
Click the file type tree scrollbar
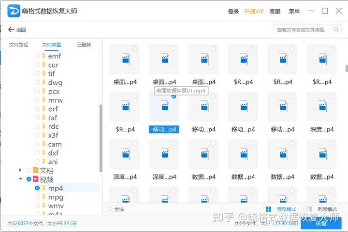coord(101,138)
